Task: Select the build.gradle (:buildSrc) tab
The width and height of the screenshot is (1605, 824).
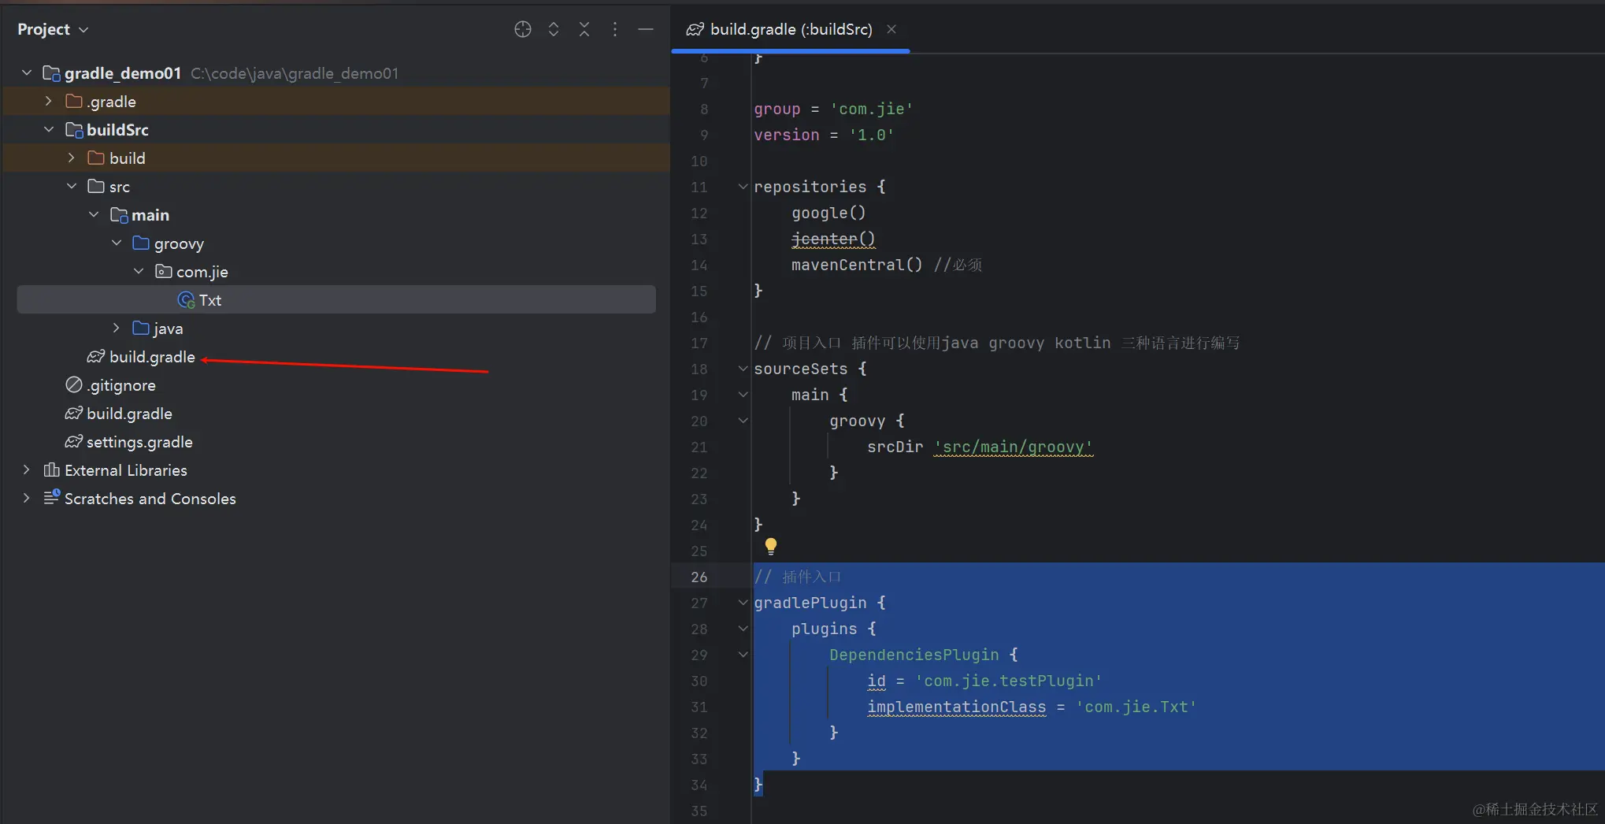Action: point(791,29)
